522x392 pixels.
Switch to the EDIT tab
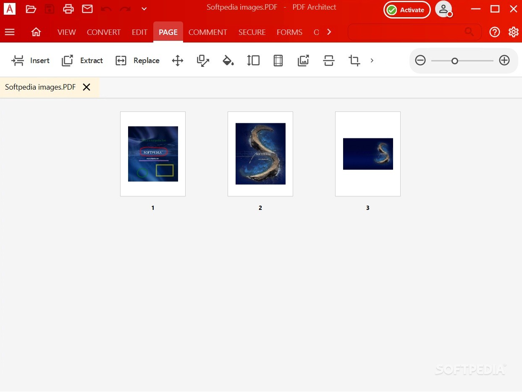(x=139, y=32)
